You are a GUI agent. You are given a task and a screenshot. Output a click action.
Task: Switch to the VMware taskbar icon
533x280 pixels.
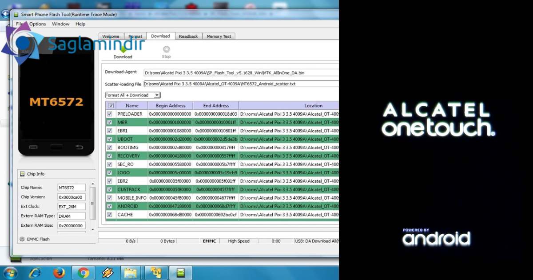(156, 272)
